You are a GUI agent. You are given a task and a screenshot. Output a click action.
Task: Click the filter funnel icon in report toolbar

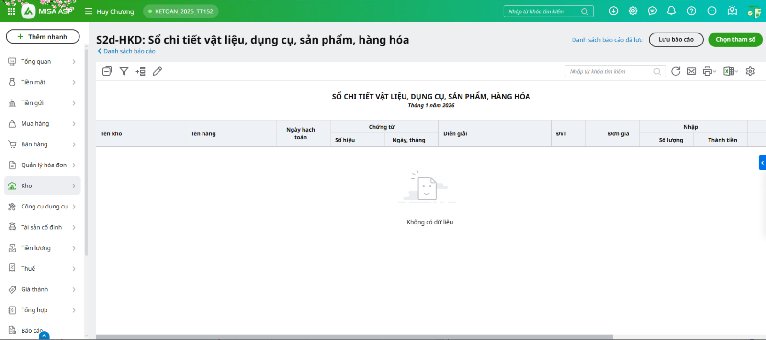pos(124,71)
